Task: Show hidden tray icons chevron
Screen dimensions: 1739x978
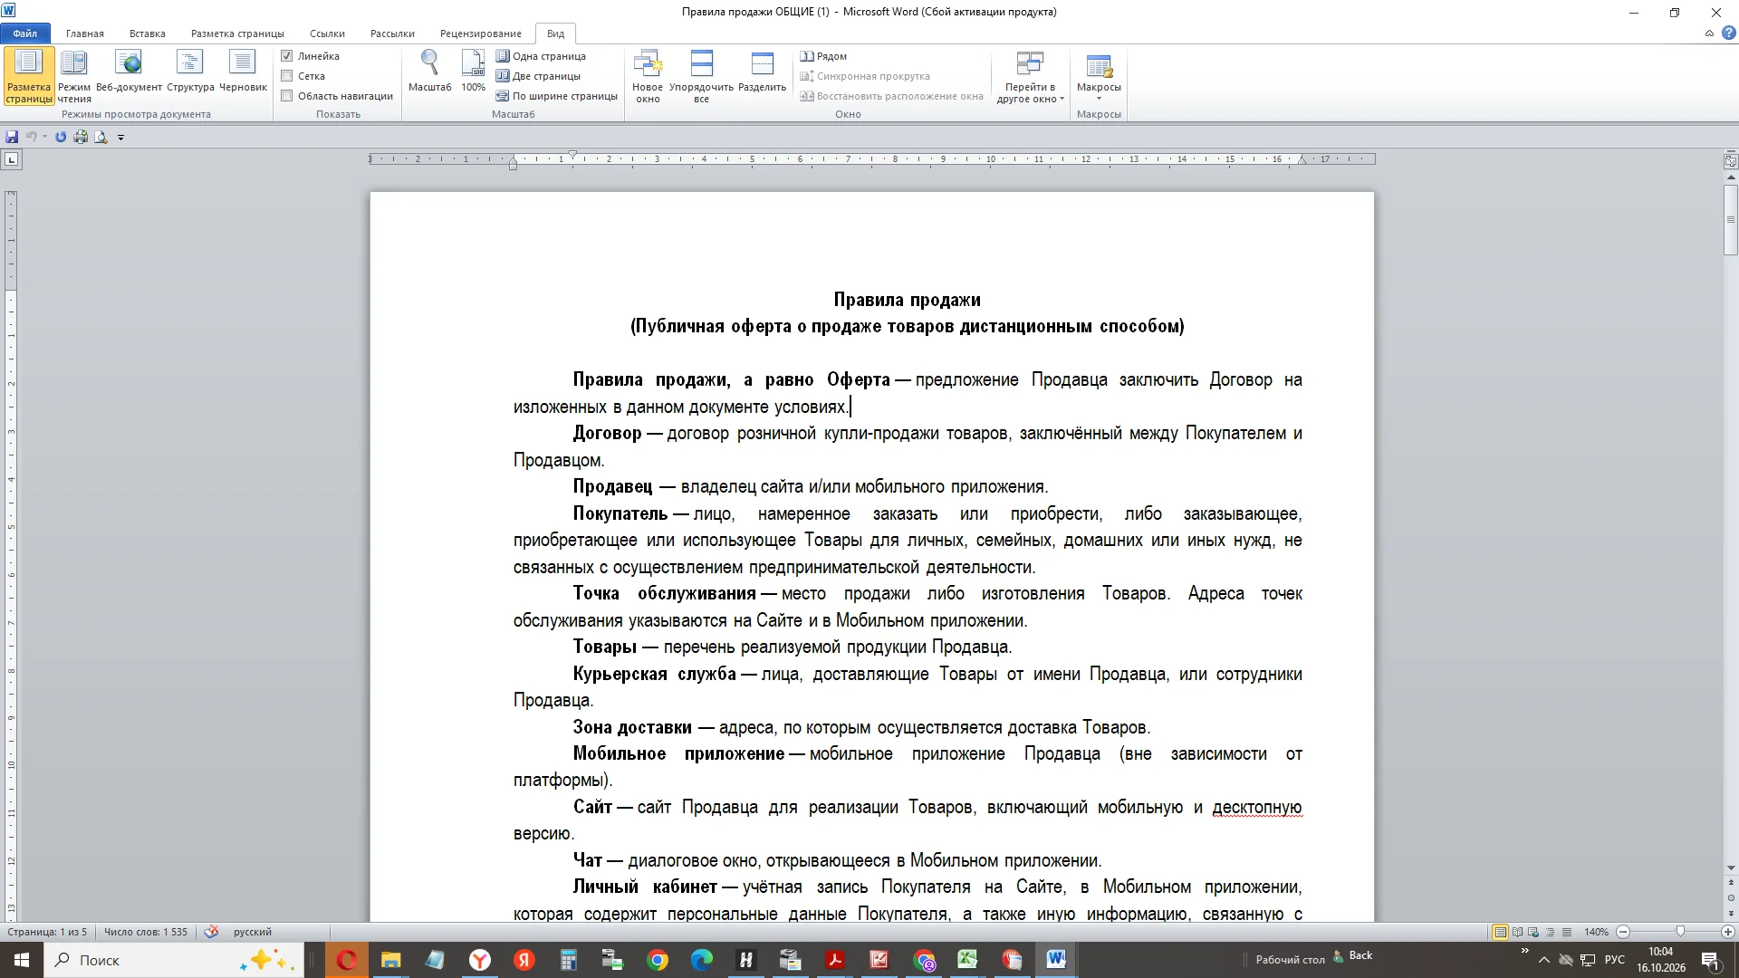Action: pos(1544,960)
